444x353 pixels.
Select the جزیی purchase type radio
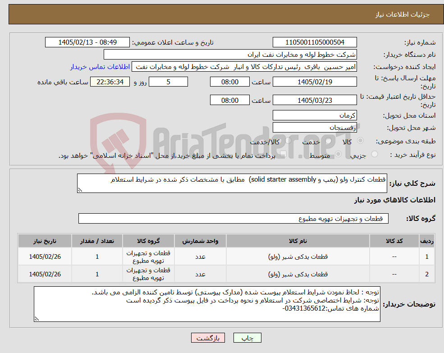tap(375, 154)
